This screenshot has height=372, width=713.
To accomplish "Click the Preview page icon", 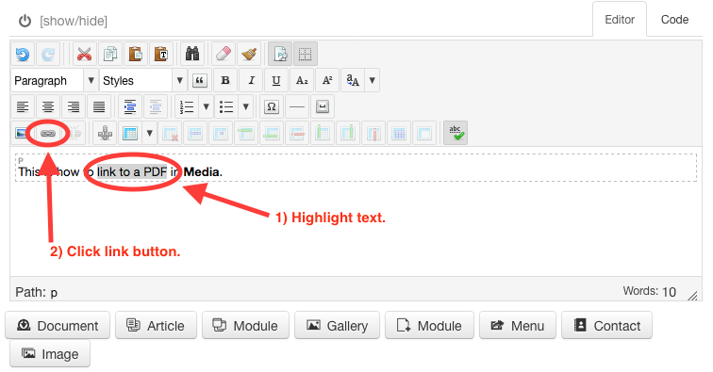I will coord(280,54).
